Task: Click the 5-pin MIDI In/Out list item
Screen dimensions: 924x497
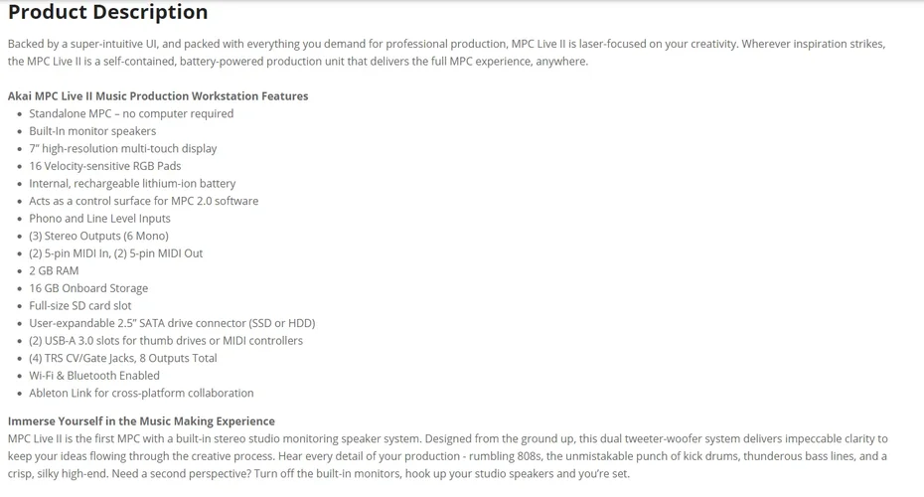Action: click(115, 253)
